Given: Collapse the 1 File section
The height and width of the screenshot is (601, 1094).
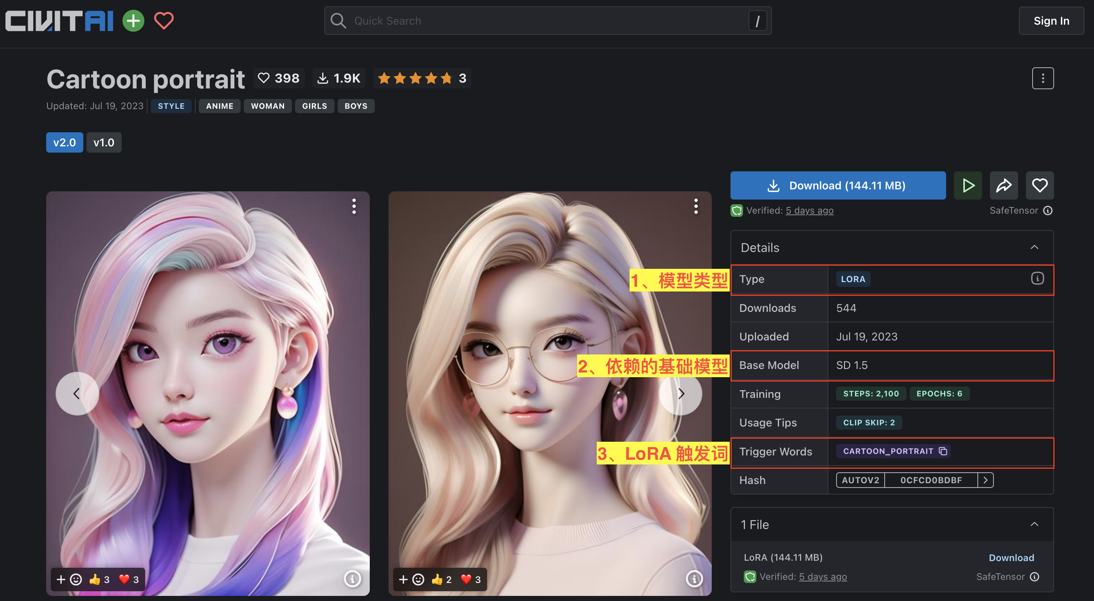Looking at the screenshot, I should [x=1034, y=525].
